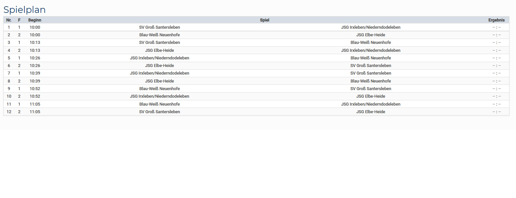
Task: Select JSG Irxleben/Niederndodeleben in game 11
Action: [x=371, y=104]
